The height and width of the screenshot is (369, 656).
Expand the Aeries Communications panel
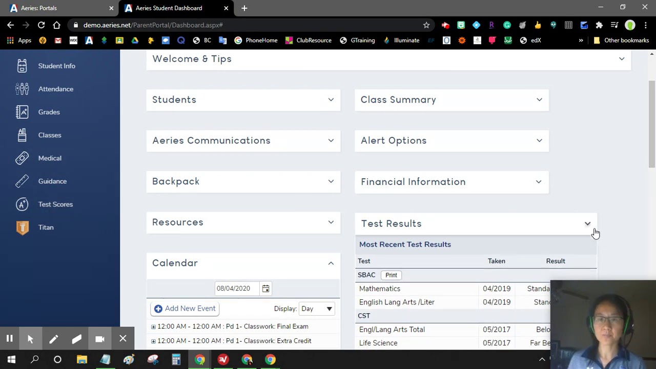click(x=331, y=140)
